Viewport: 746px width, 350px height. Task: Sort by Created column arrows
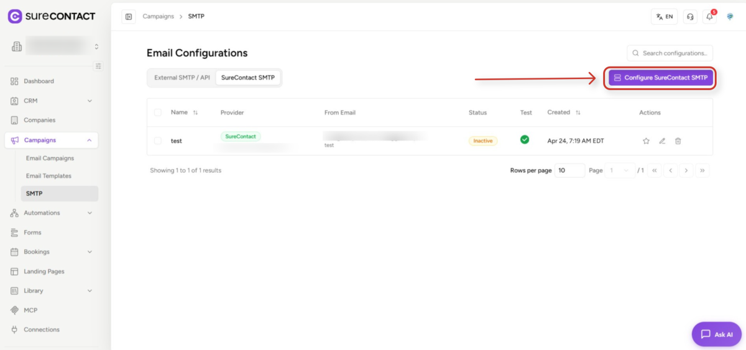tap(578, 113)
